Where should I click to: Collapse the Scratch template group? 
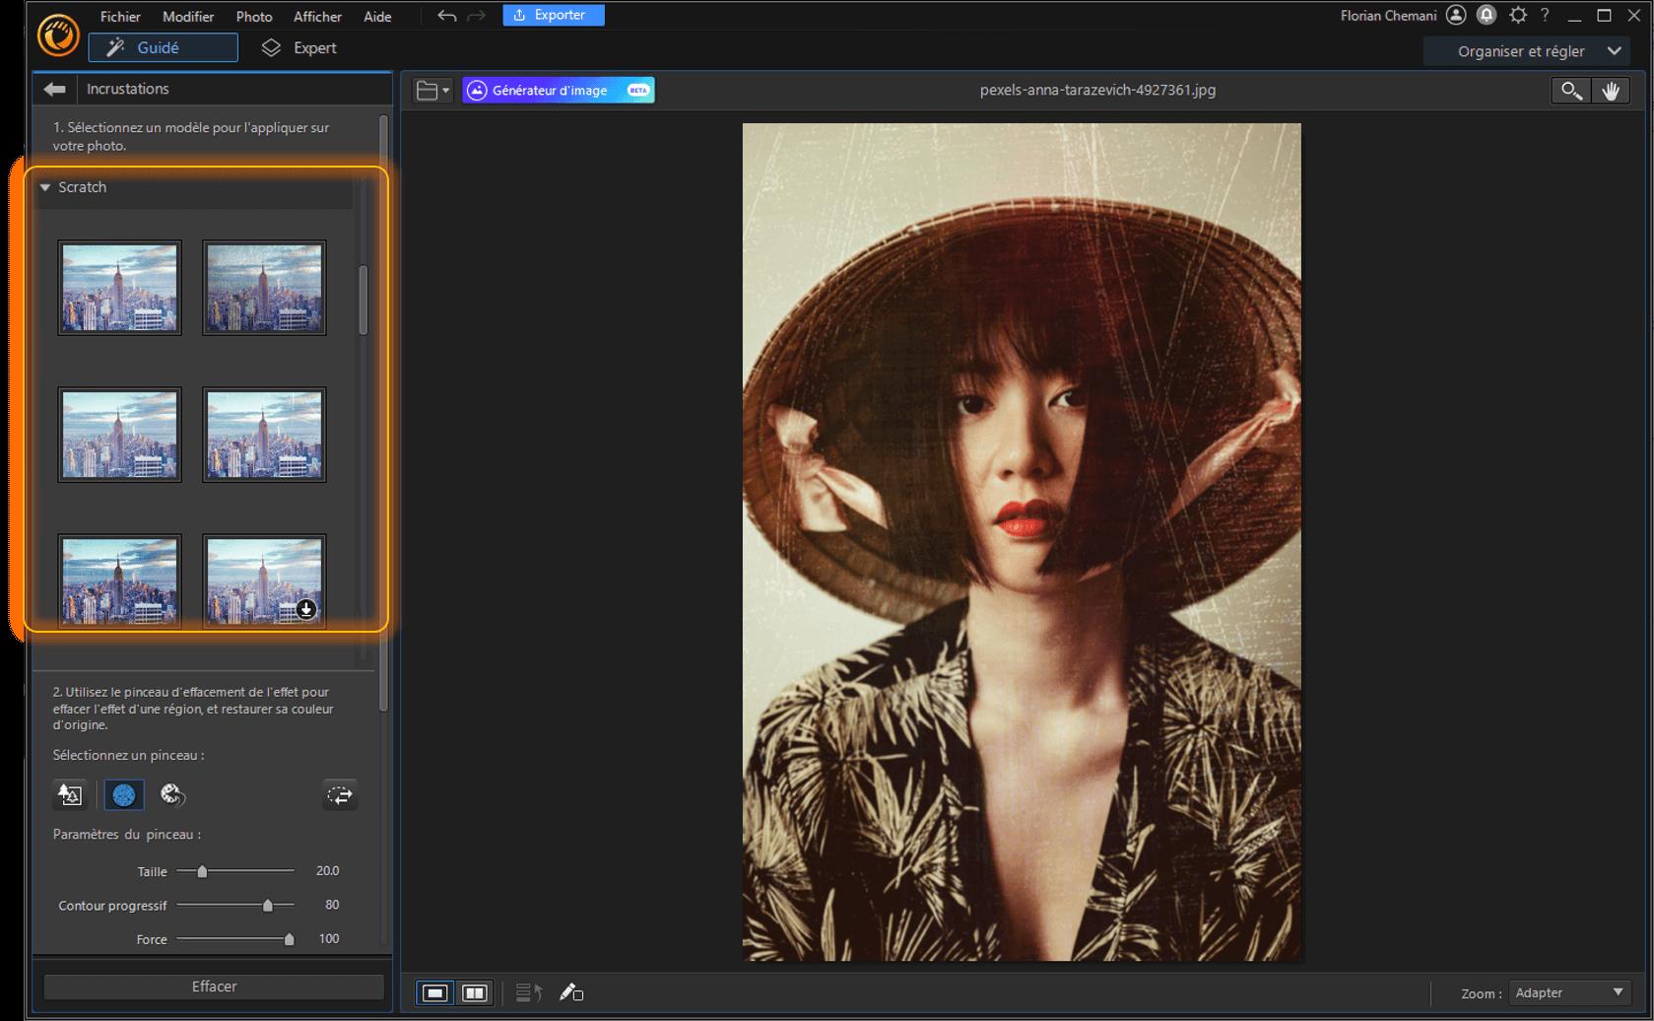[x=45, y=187]
